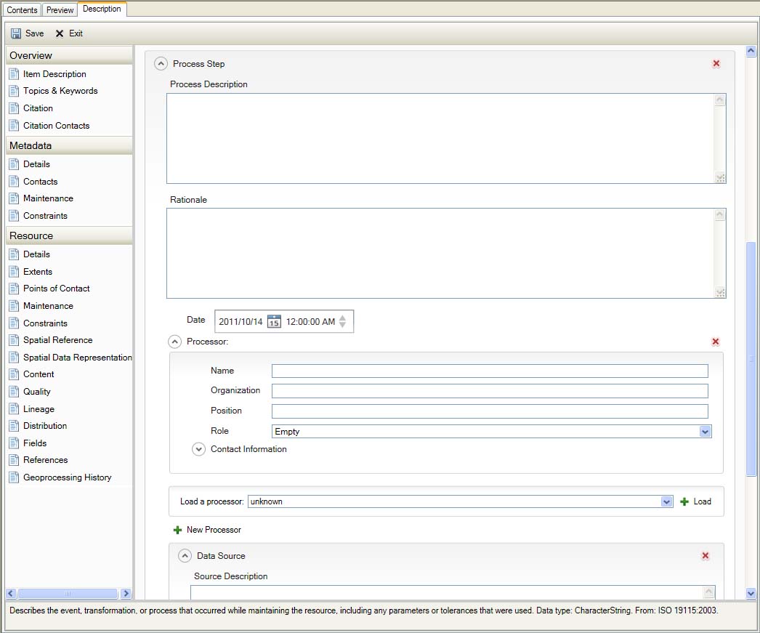The width and height of the screenshot is (760, 633).
Task: Open the calendar date picker icon
Action: pos(274,321)
